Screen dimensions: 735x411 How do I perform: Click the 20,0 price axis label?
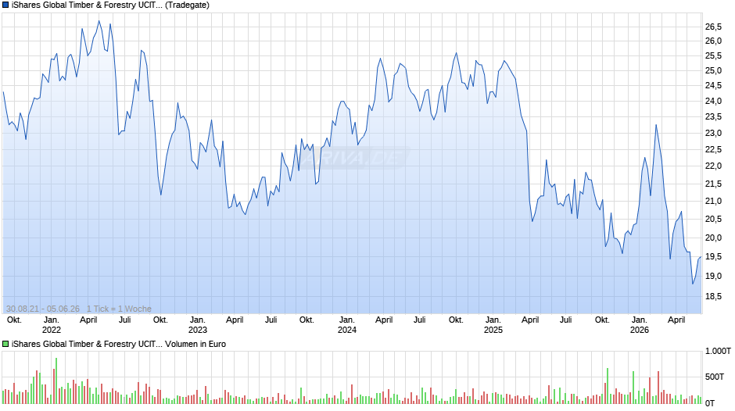click(x=713, y=238)
